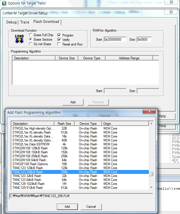Select STM32L1xx Data EEPROM row
The image size is (180, 214).
click(80, 144)
